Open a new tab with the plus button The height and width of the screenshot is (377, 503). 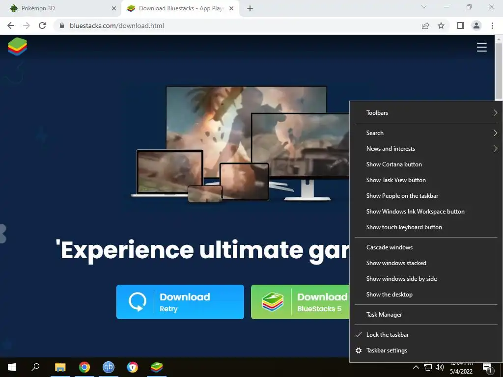pos(250,8)
